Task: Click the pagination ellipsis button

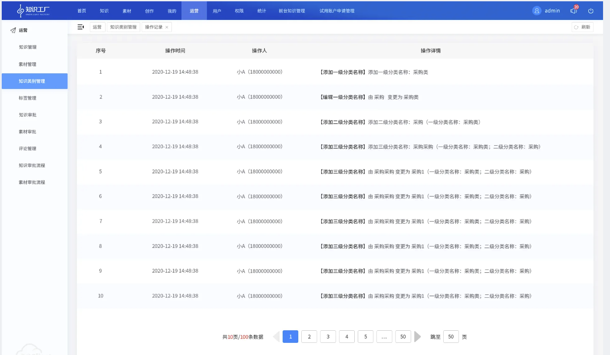Action: (384, 337)
